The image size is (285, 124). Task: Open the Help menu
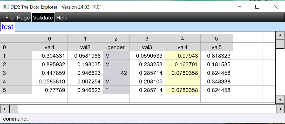(62, 18)
